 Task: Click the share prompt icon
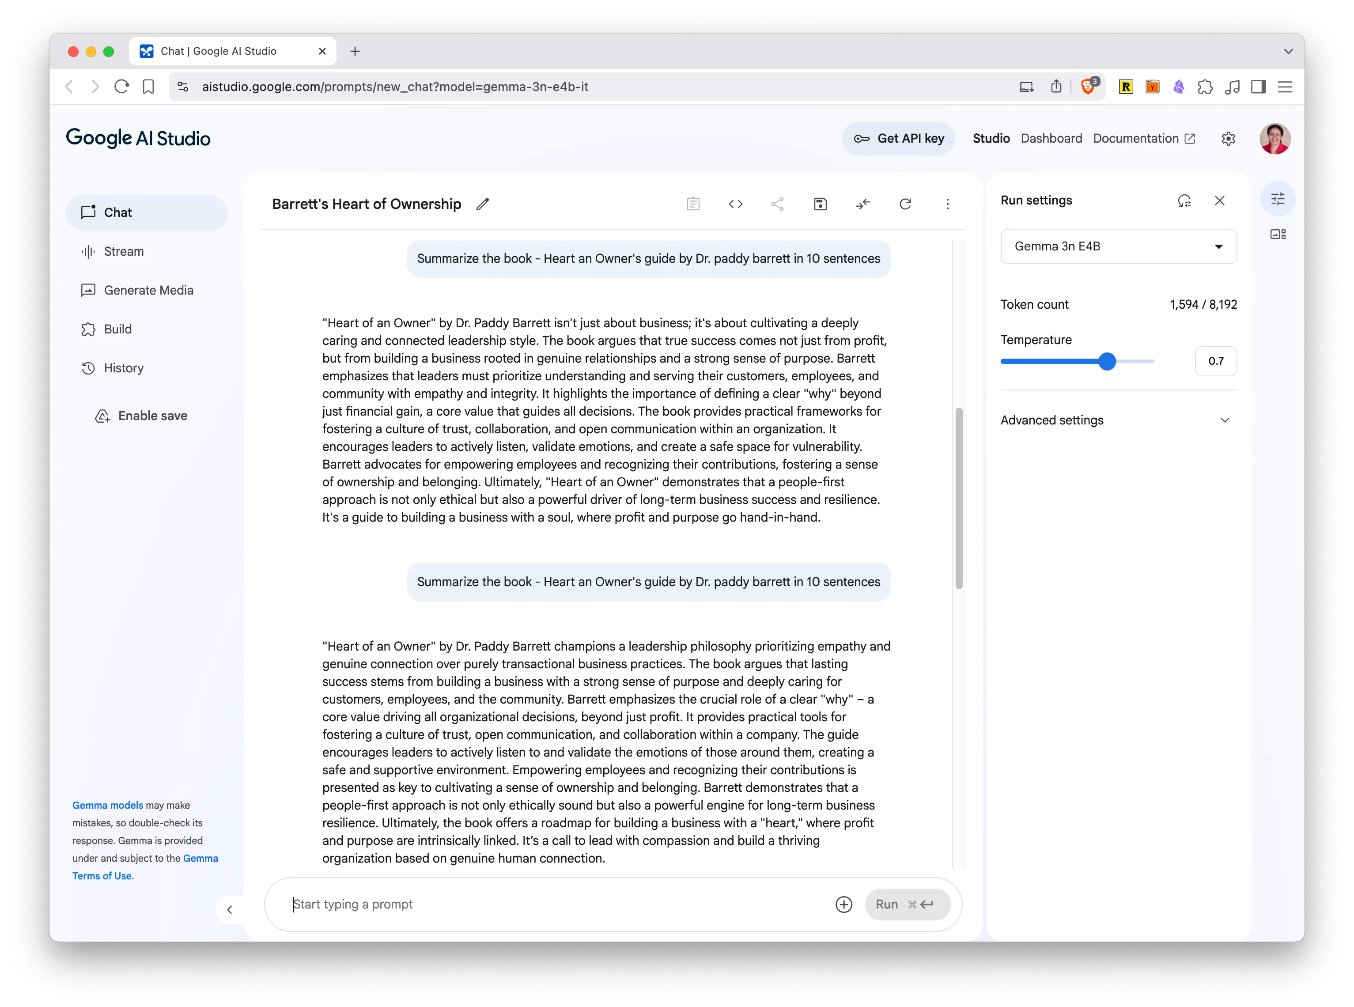[x=778, y=204]
